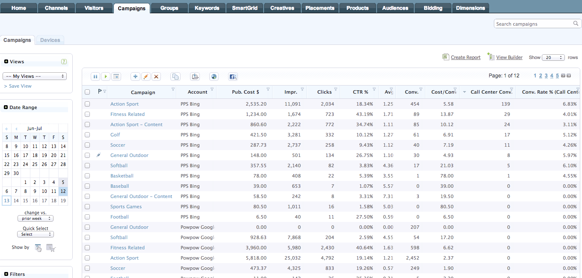The width and height of the screenshot is (582, 278).
Task: Activate campaigns with the green play icon
Action: (x=106, y=77)
